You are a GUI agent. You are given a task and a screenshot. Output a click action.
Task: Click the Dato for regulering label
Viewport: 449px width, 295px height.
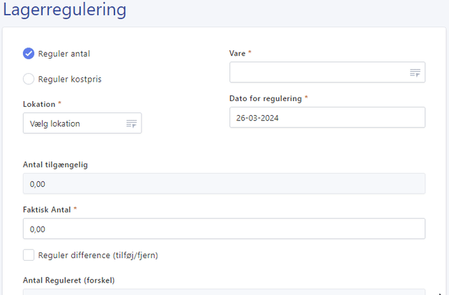[x=265, y=98]
